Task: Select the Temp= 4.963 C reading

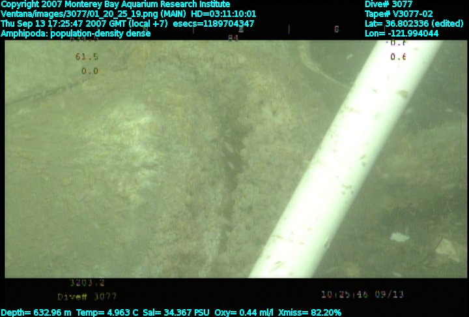Action: [107, 312]
